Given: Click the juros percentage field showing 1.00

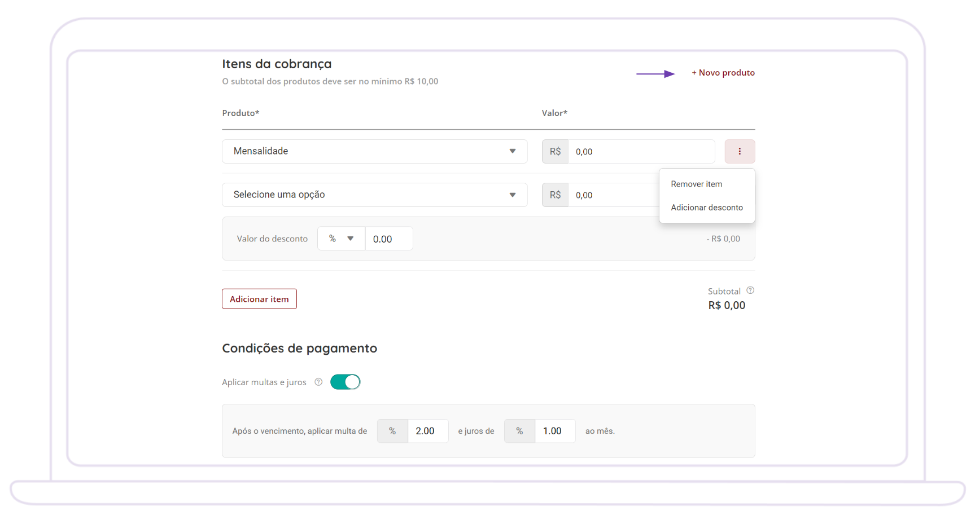Looking at the screenshot, I should click(555, 431).
